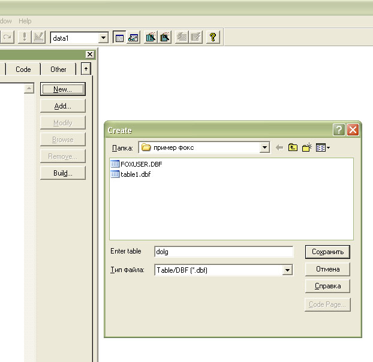Image resolution: width=373 pixels, height=362 pixels.
Task: Click the Form wizard toolbar icon
Action: (151, 37)
